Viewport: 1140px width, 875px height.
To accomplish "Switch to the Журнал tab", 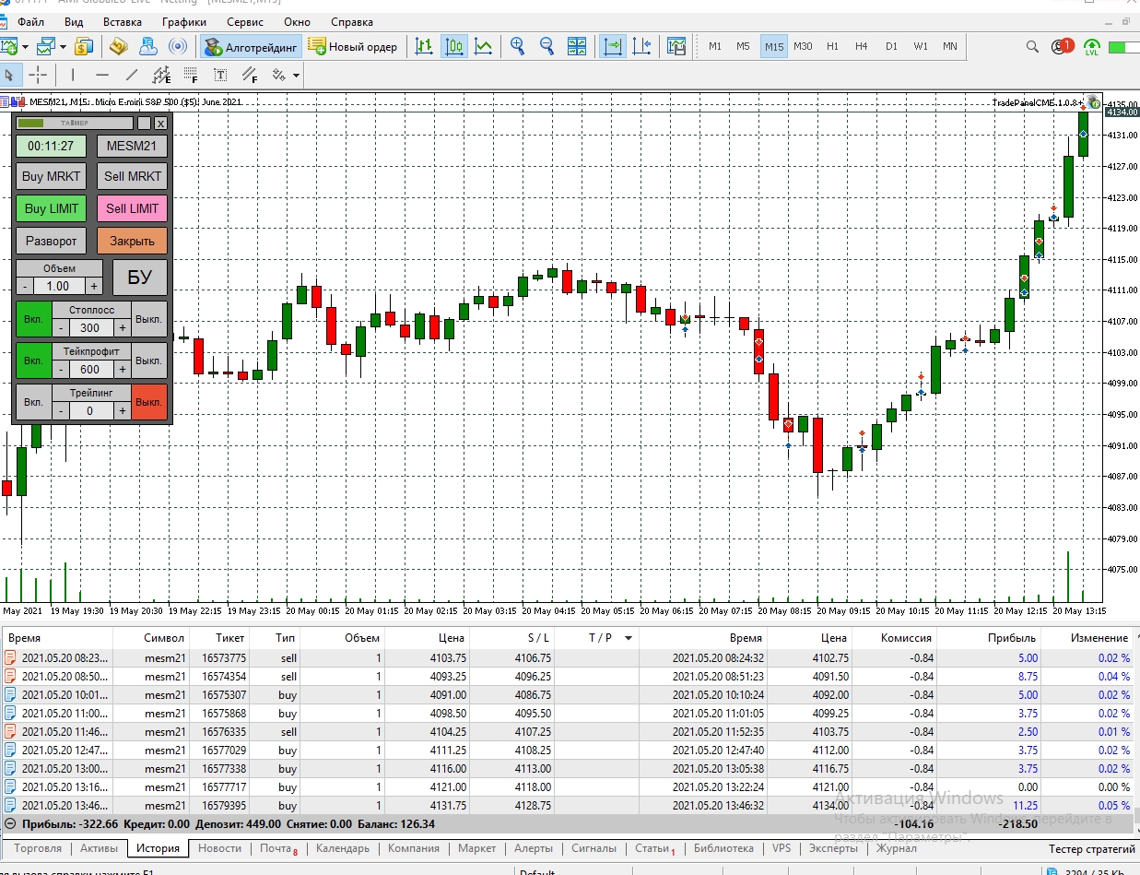I will click(x=896, y=848).
